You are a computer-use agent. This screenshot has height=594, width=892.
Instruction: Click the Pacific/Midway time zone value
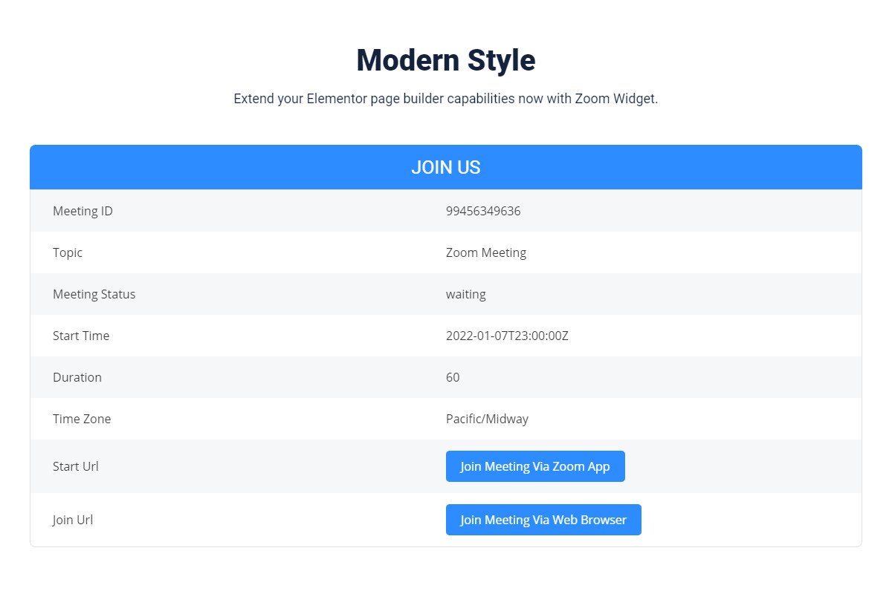[x=487, y=419]
